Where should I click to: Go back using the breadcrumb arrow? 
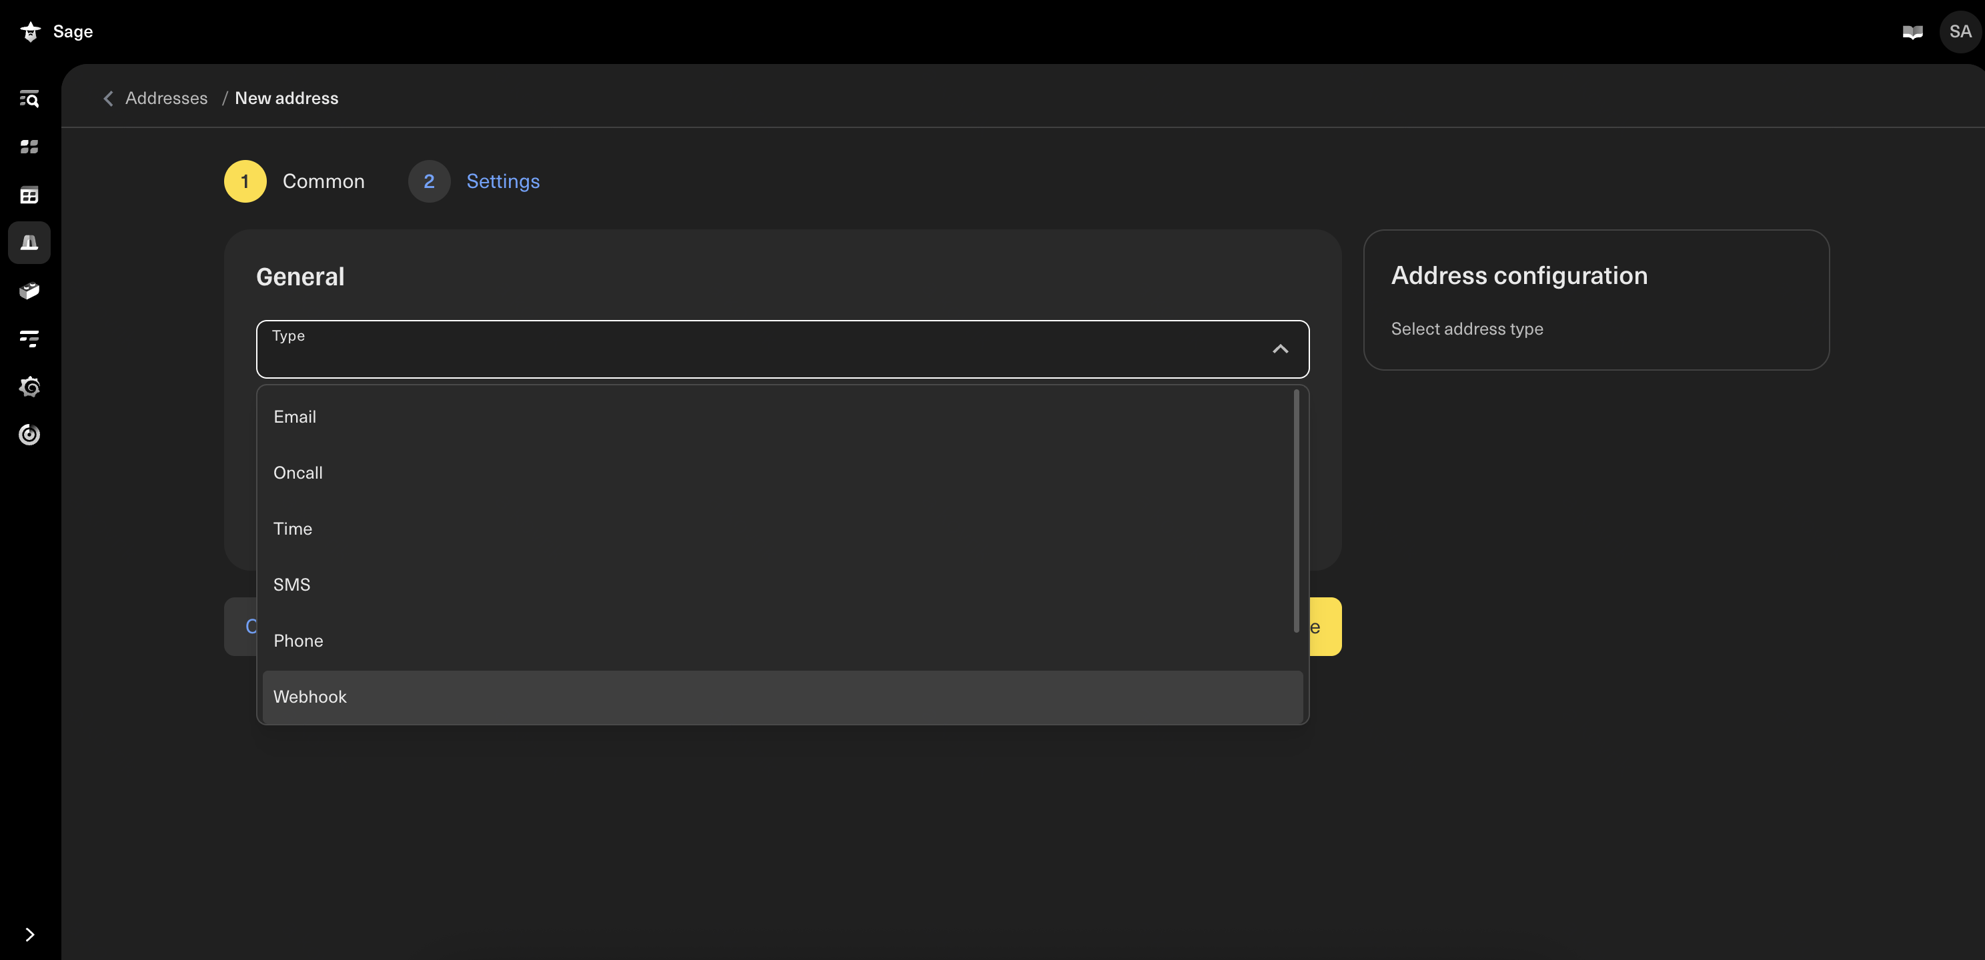coord(108,98)
